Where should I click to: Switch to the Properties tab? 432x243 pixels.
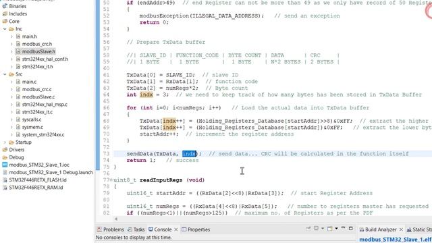[196, 230]
